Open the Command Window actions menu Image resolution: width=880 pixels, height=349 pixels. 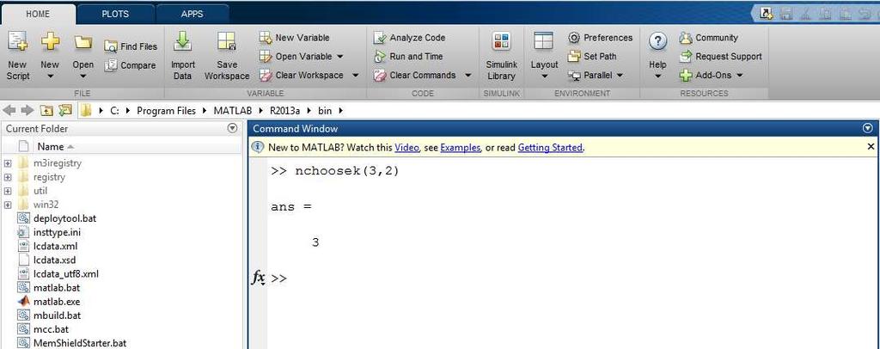869,128
